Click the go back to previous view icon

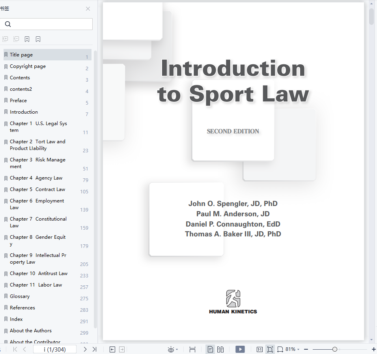[112, 349]
